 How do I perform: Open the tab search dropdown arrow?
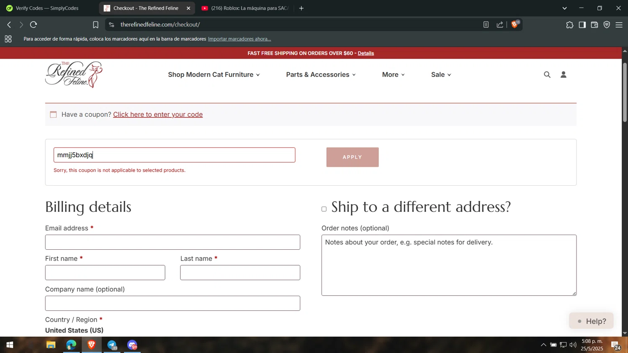tap(564, 8)
